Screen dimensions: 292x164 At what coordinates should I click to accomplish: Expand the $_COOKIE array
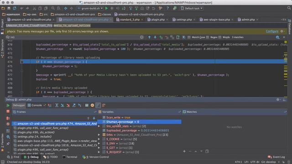[x=99, y=139]
